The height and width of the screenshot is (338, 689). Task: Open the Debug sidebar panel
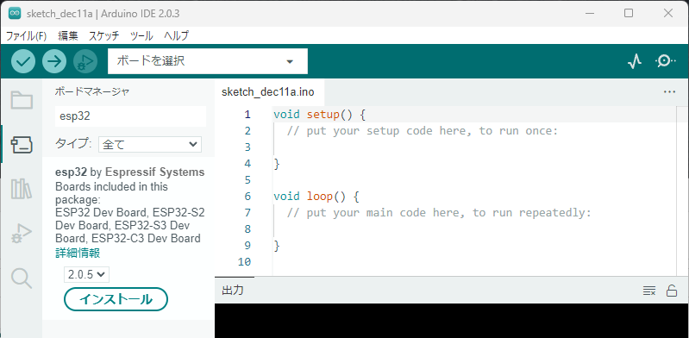point(22,234)
